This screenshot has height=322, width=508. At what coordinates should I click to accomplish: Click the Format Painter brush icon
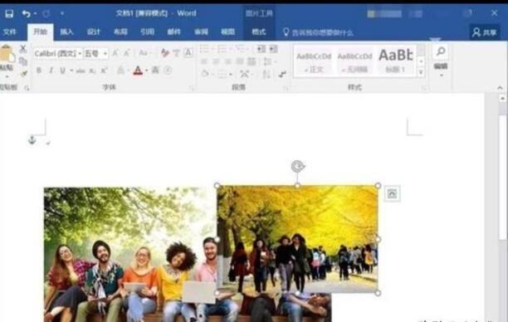[23, 73]
